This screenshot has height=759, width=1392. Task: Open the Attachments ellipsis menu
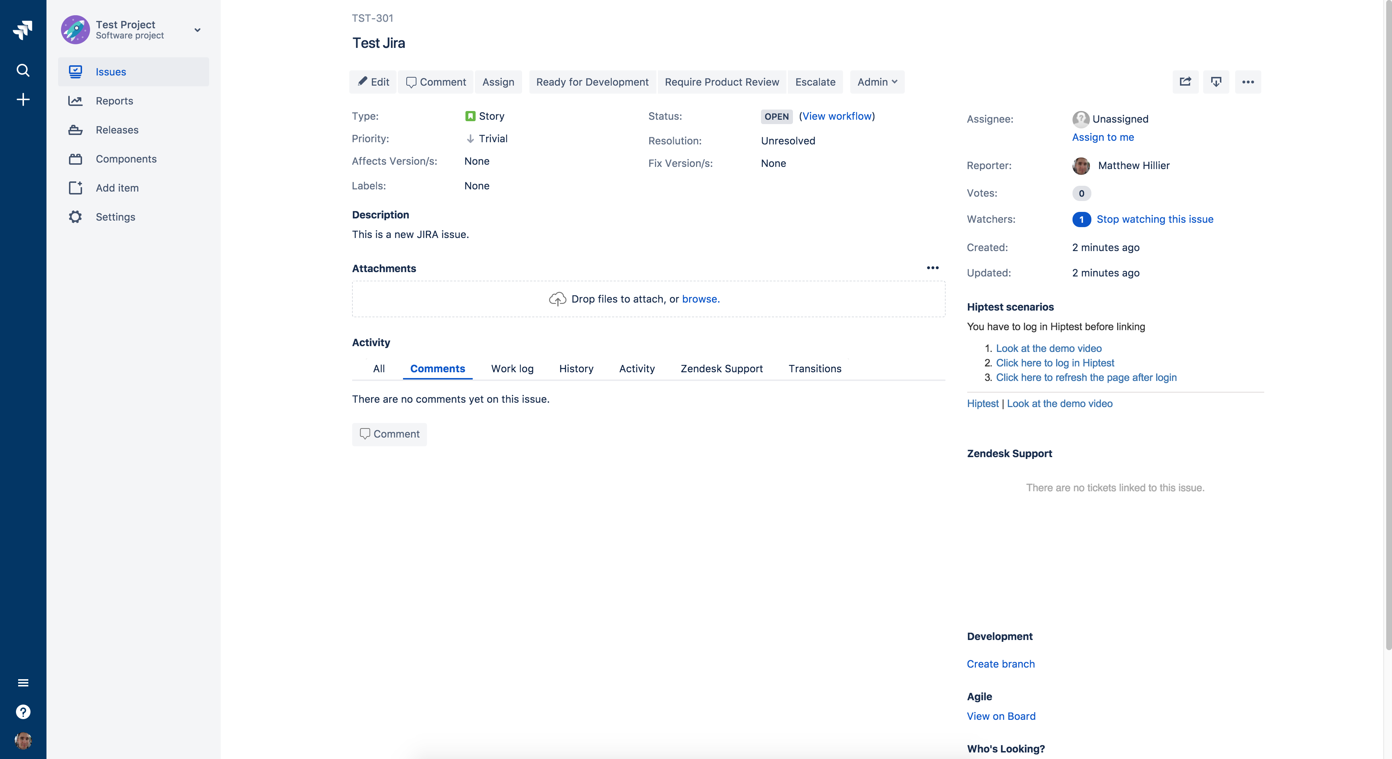tap(933, 268)
